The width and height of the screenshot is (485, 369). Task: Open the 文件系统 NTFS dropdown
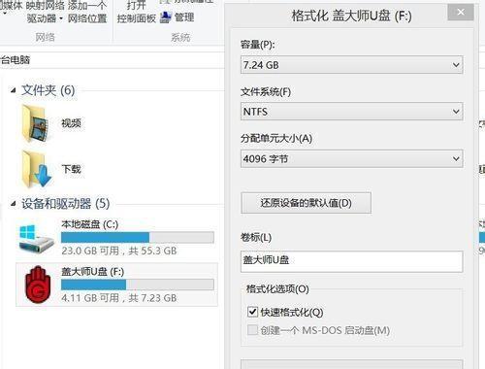pos(351,112)
